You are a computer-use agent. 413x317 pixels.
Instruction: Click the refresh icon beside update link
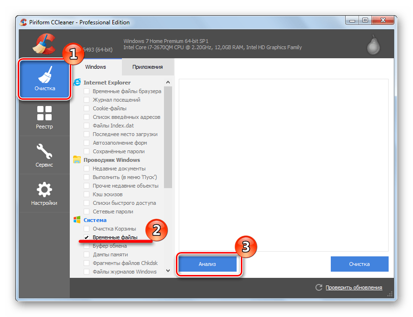coord(319,287)
